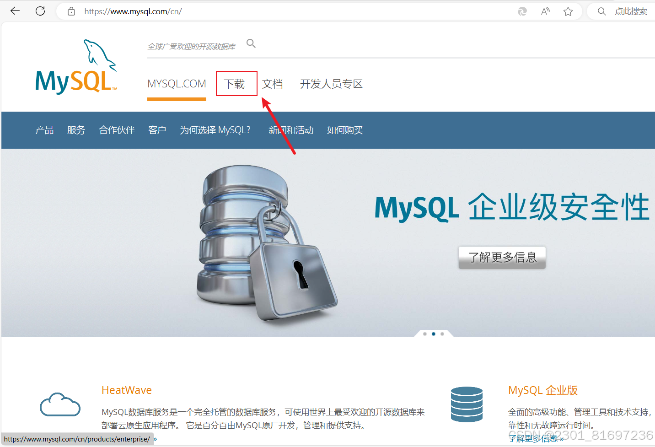The width and height of the screenshot is (655, 447).
Task: Open the 文档 menu item
Action: 273,83
